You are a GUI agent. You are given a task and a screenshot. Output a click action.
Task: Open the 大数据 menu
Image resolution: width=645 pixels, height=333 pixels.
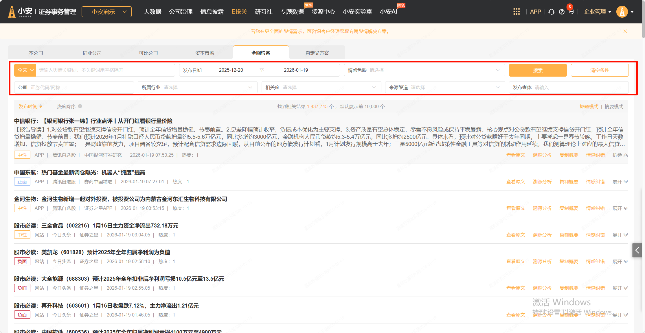tap(152, 12)
